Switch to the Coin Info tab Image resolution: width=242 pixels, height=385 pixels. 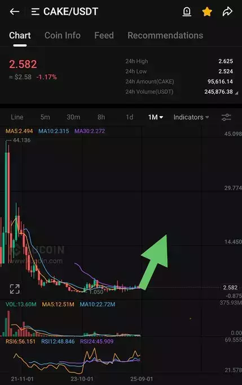pyautogui.click(x=63, y=35)
